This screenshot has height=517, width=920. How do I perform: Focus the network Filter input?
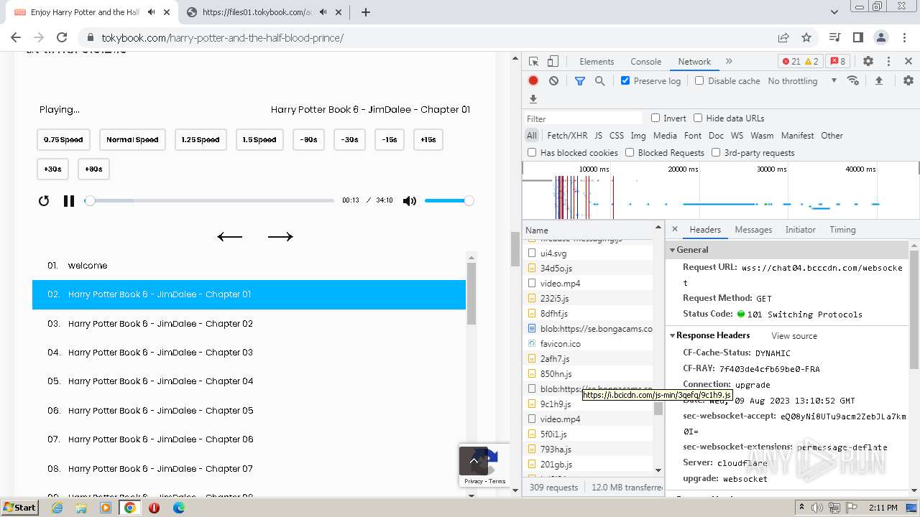point(583,118)
